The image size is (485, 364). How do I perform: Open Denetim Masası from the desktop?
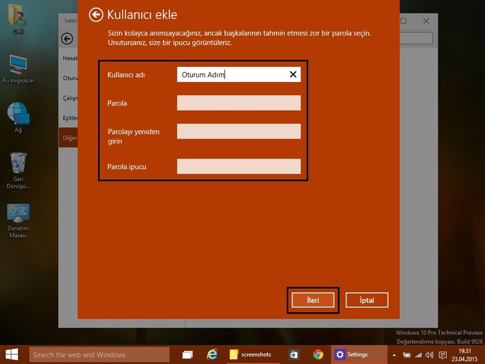(x=18, y=213)
